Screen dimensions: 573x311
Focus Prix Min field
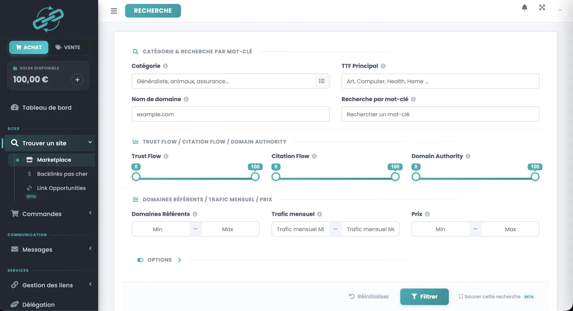point(440,229)
